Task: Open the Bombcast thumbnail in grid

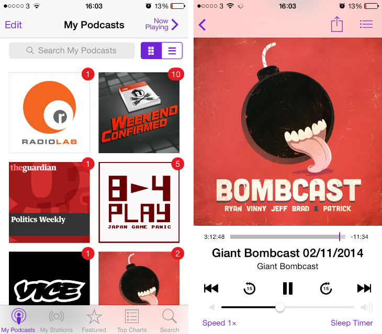Action: [139, 278]
